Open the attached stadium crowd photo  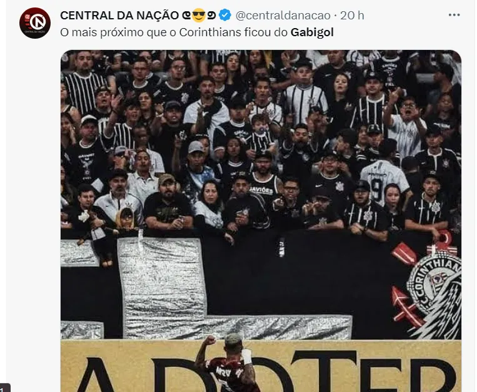pos(261,221)
